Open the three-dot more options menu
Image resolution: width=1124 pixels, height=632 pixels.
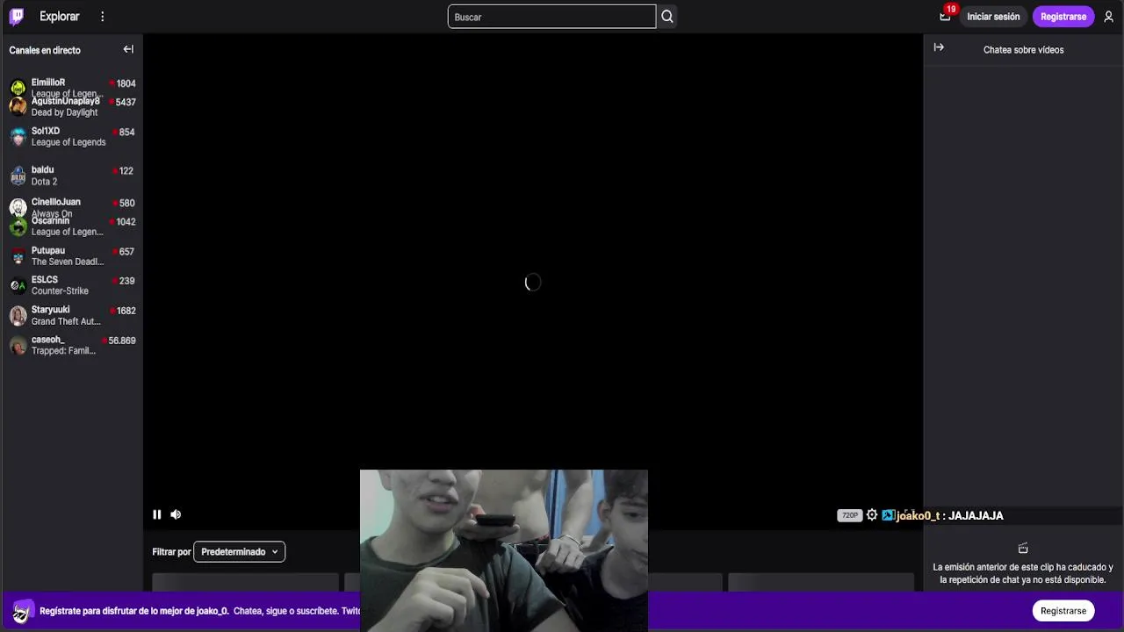pyautogui.click(x=103, y=17)
